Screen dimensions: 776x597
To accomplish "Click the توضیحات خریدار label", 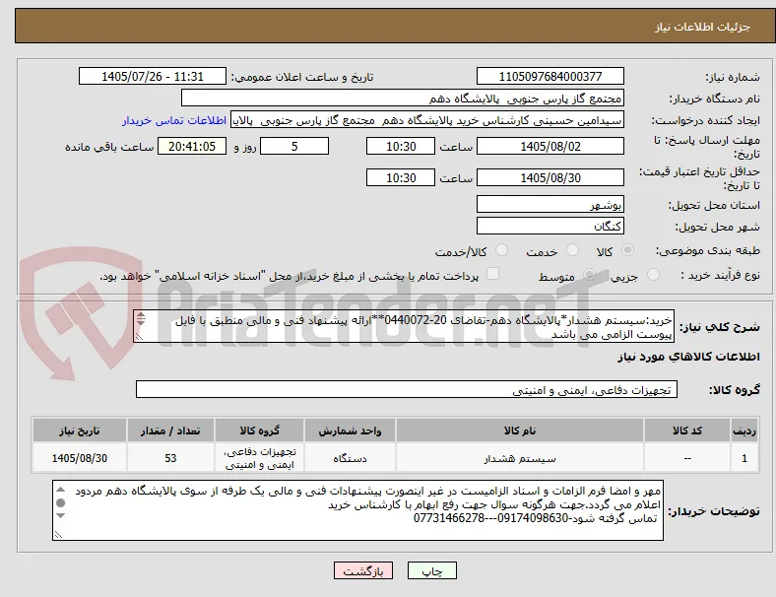I will click(714, 511).
